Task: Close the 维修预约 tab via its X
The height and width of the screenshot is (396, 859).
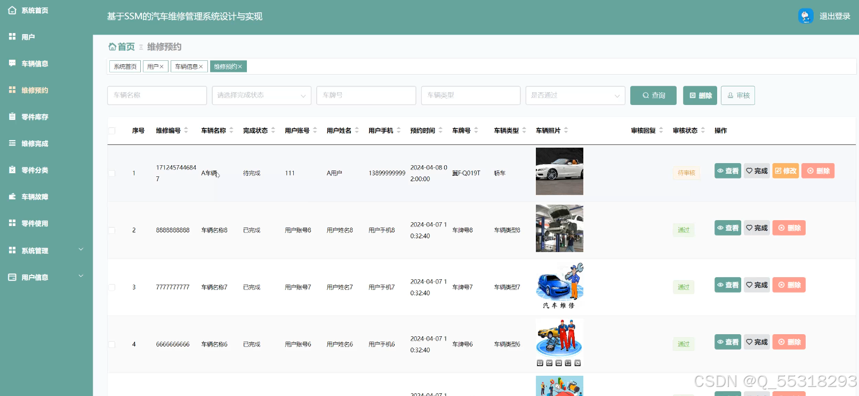Action: pyautogui.click(x=240, y=67)
